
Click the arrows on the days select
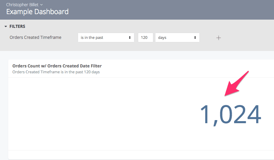[x=195, y=38]
